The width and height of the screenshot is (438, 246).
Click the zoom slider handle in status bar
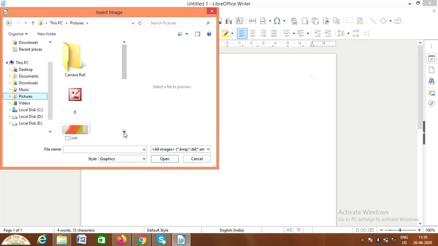point(400,230)
